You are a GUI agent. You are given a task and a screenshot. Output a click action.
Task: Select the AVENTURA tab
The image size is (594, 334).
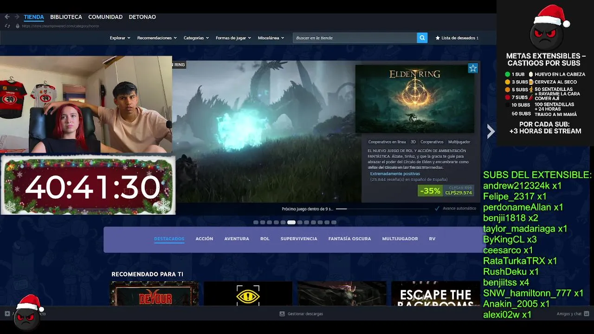tap(237, 239)
